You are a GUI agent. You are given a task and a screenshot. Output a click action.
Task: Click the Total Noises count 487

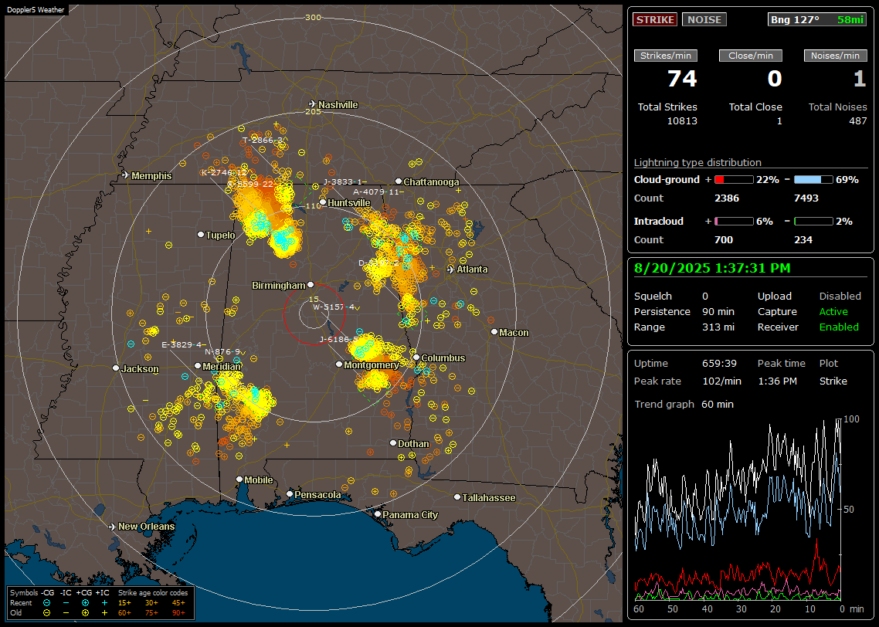click(x=857, y=121)
